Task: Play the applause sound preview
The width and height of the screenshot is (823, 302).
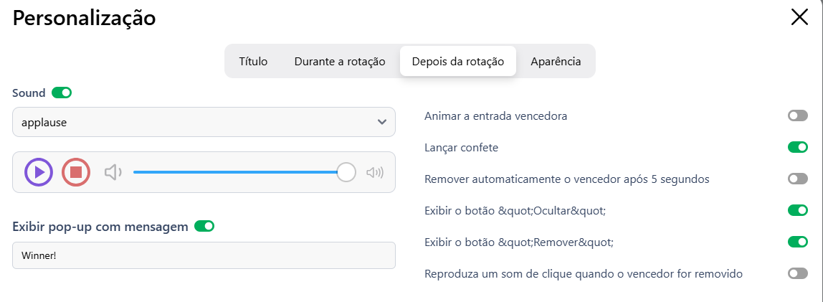Action: pyautogui.click(x=39, y=172)
